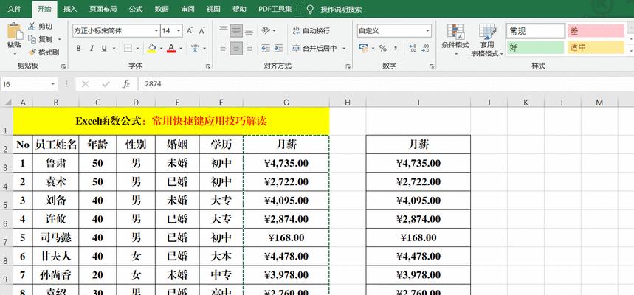Toggle italic formatting
634x295 pixels.
pos(92,49)
